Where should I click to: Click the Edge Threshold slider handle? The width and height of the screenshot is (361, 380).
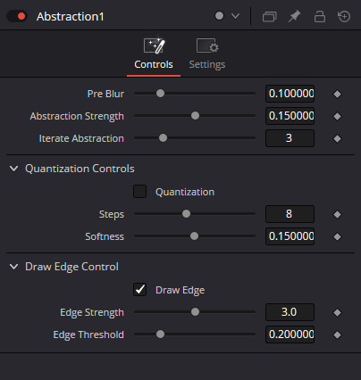click(160, 335)
